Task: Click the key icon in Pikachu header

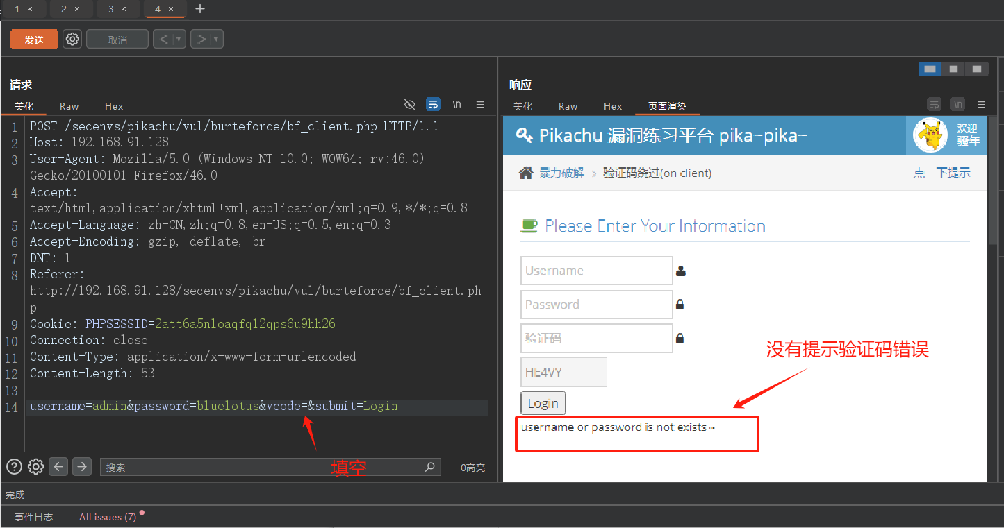Action: [525, 135]
